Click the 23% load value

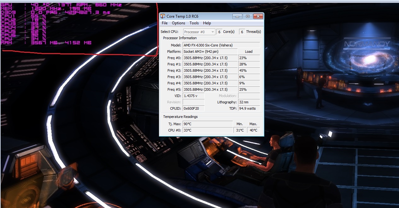point(249,58)
